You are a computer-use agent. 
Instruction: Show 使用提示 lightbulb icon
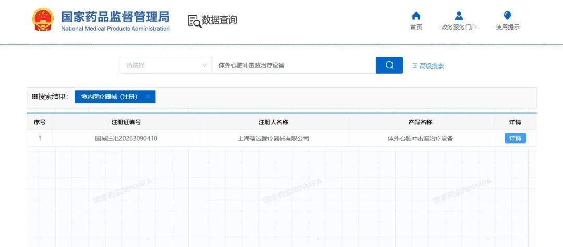(507, 16)
